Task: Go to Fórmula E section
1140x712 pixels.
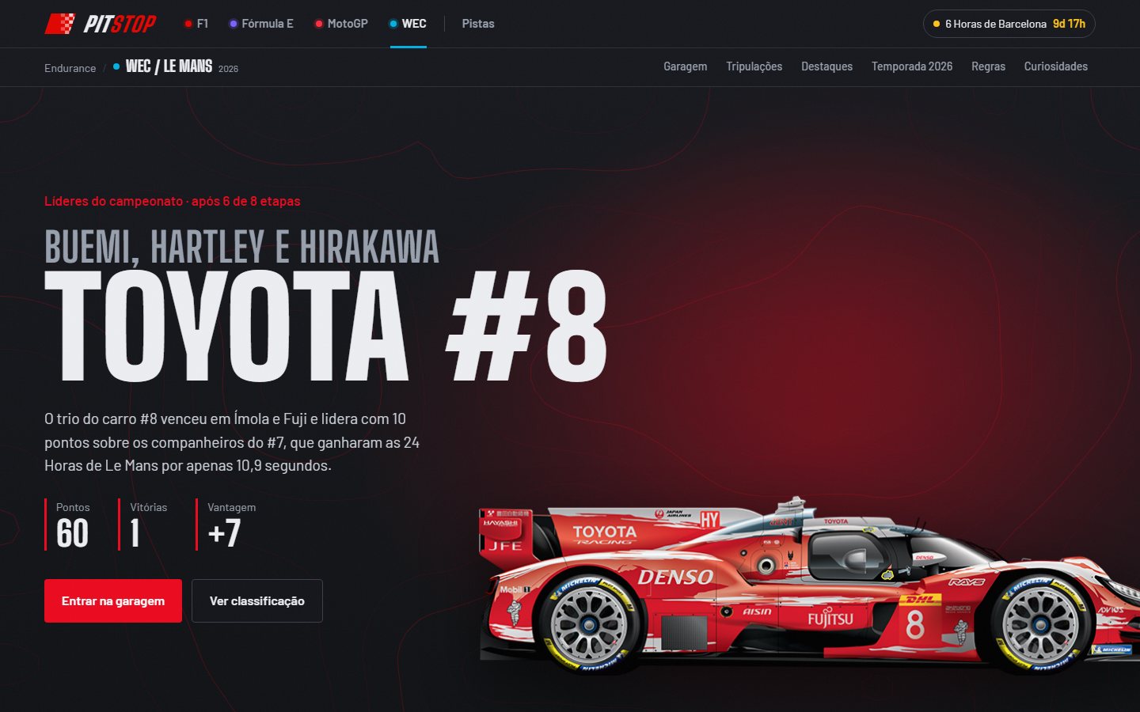Action: (x=261, y=24)
